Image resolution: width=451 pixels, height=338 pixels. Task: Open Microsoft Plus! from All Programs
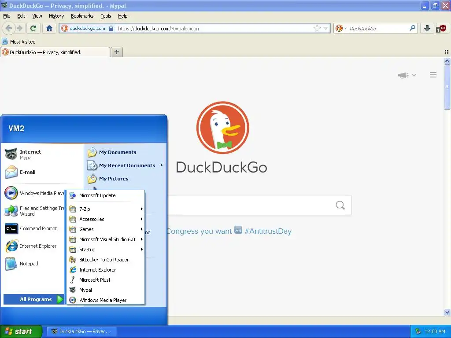(106, 280)
